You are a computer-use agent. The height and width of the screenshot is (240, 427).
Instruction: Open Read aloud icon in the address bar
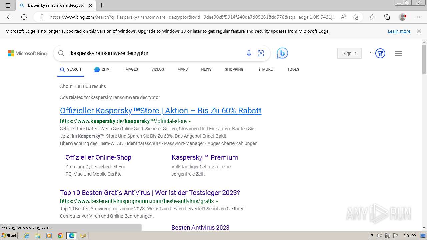click(343, 17)
